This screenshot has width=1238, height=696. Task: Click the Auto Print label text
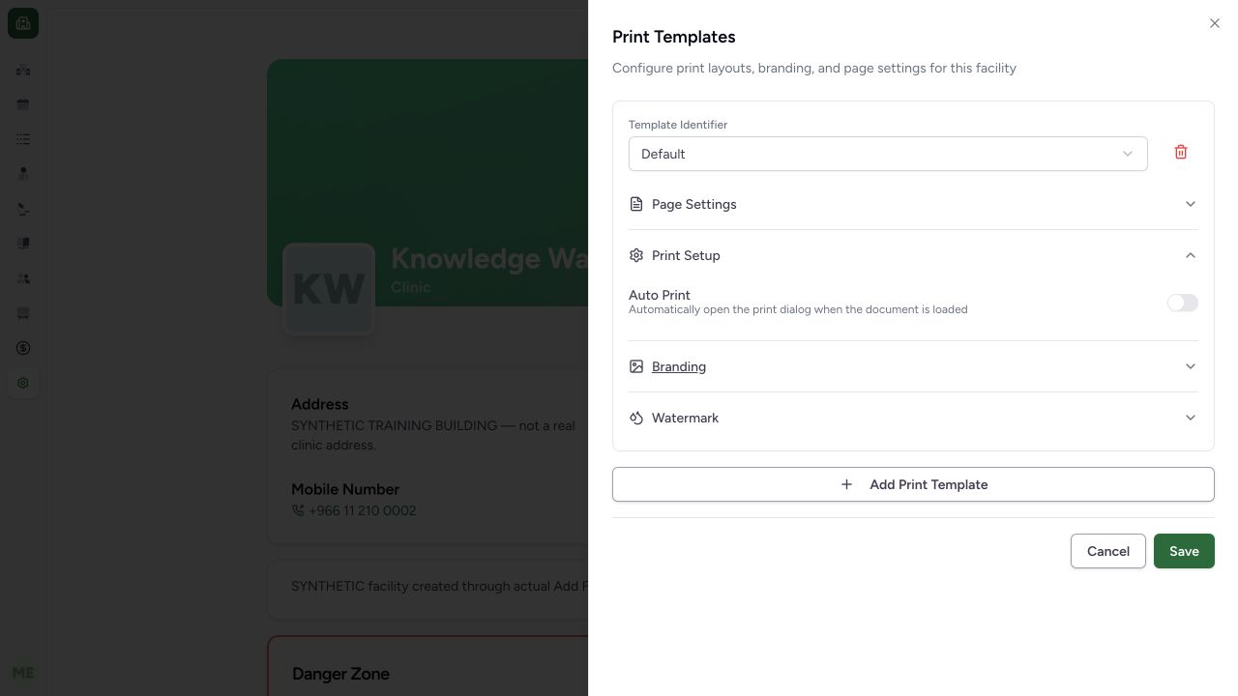[660, 295]
